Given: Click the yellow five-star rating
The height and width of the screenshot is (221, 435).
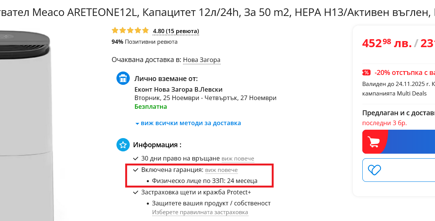Looking at the screenshot, I should [x=130, y=31].
